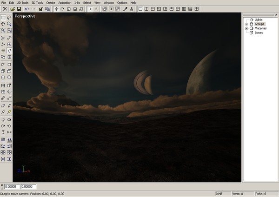The image size is (279, 197).
Task: Switch to three vertical columns viewport layout
Action: tap(184, 9)
